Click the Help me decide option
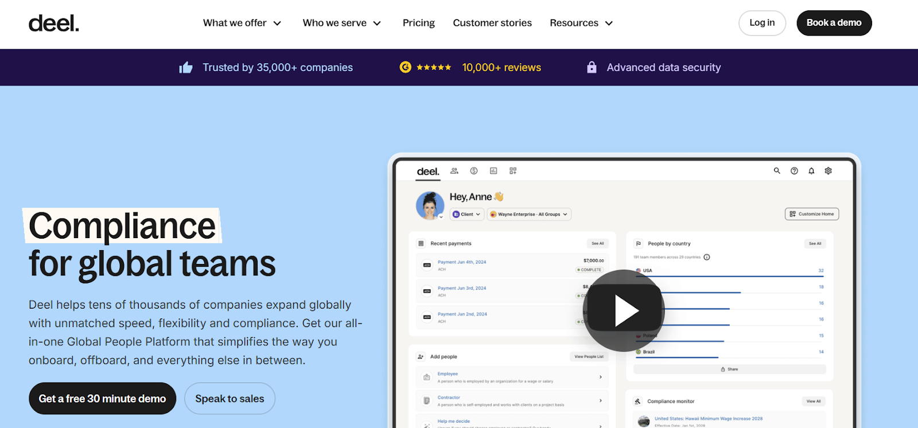 454,421
